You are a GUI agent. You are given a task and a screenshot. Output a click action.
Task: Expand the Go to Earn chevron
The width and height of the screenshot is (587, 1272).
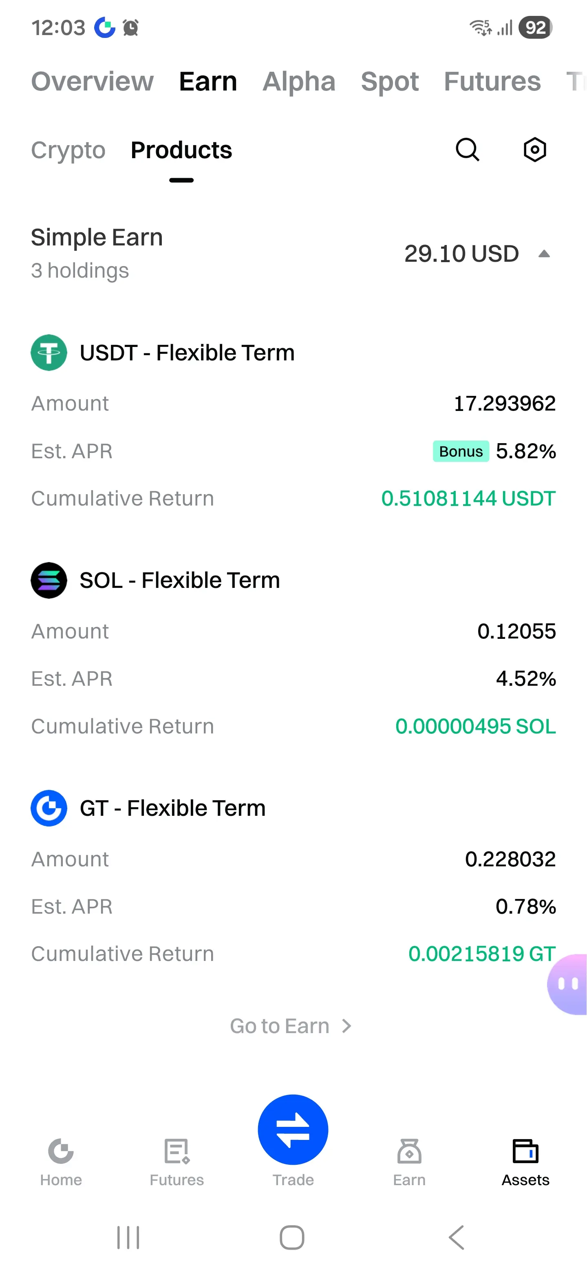(346, 1026)
